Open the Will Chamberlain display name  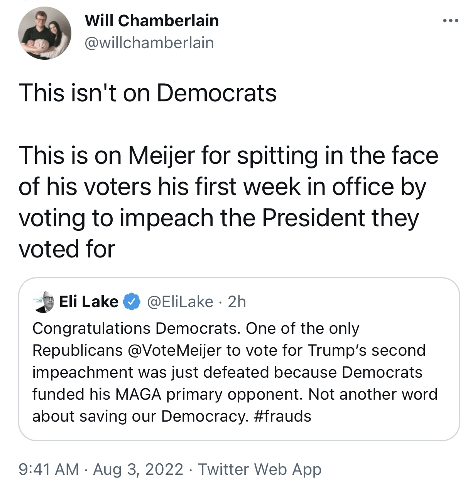click(x=152, y=20)
